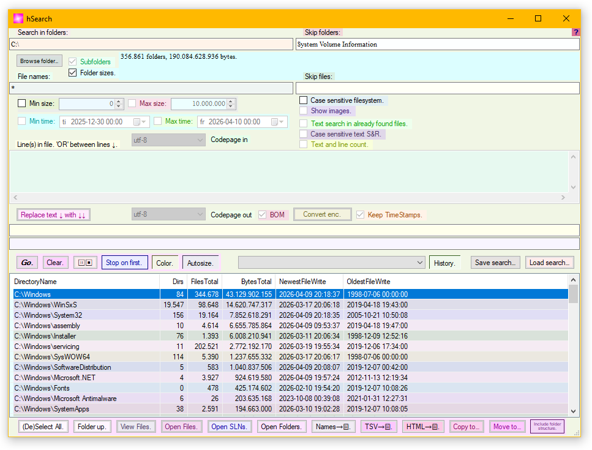
Task: Check Case sensitive filesystem option
Action: (x=303, y=100)
